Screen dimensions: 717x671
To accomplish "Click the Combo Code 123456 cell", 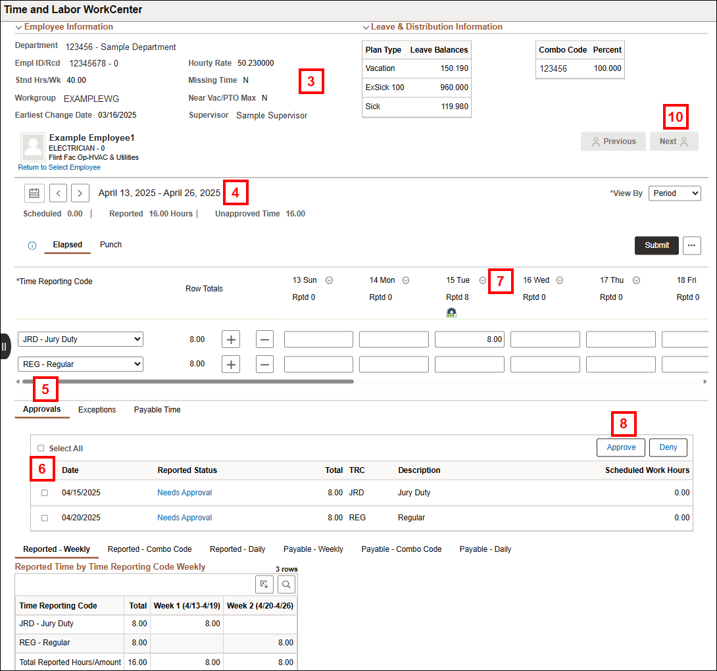I will 553,68.
